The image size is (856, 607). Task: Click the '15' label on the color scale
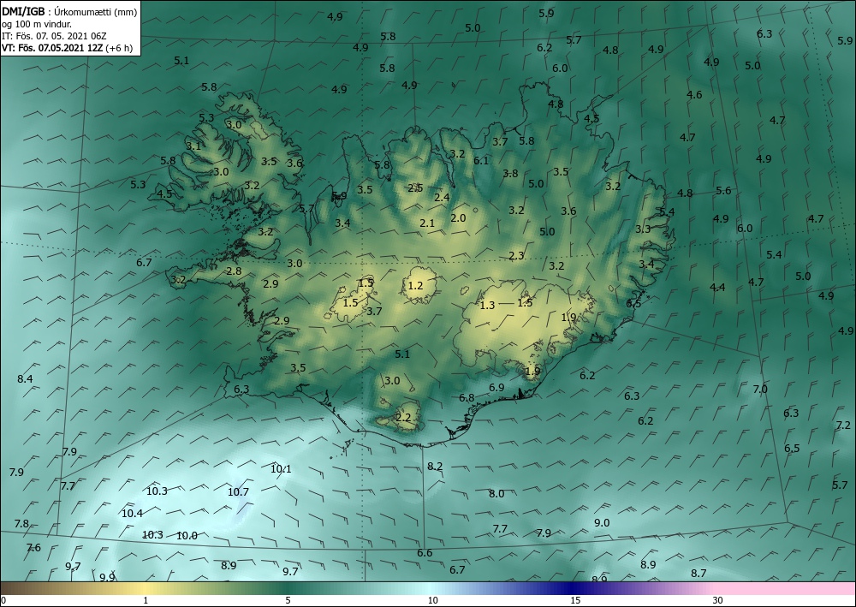click(575, 600)
